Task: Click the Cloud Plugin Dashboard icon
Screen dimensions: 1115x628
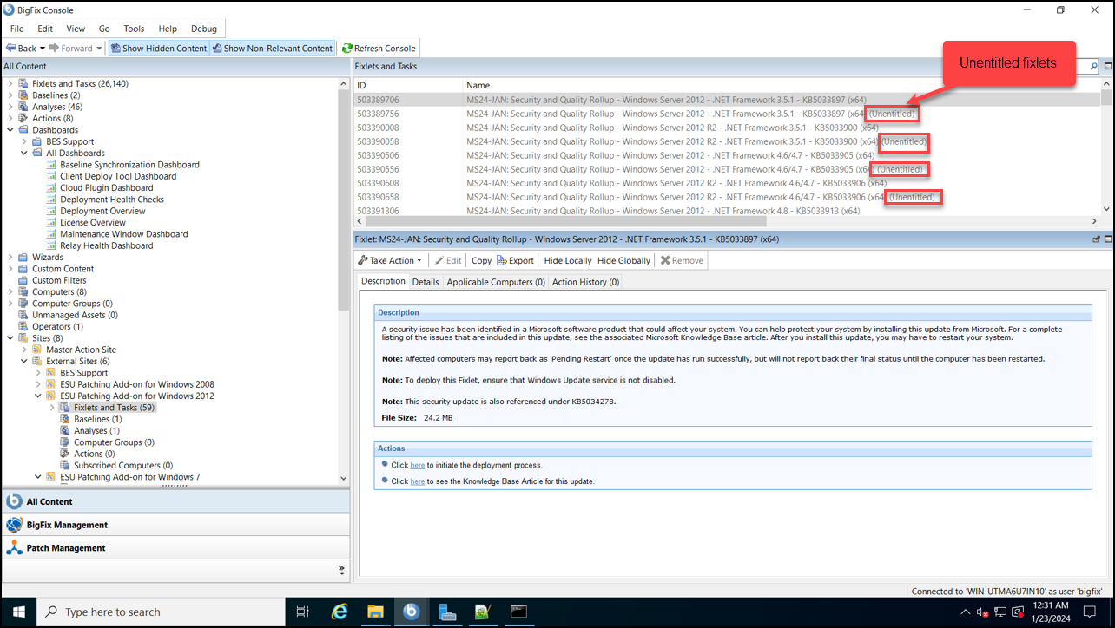Action: pos(52,187)
